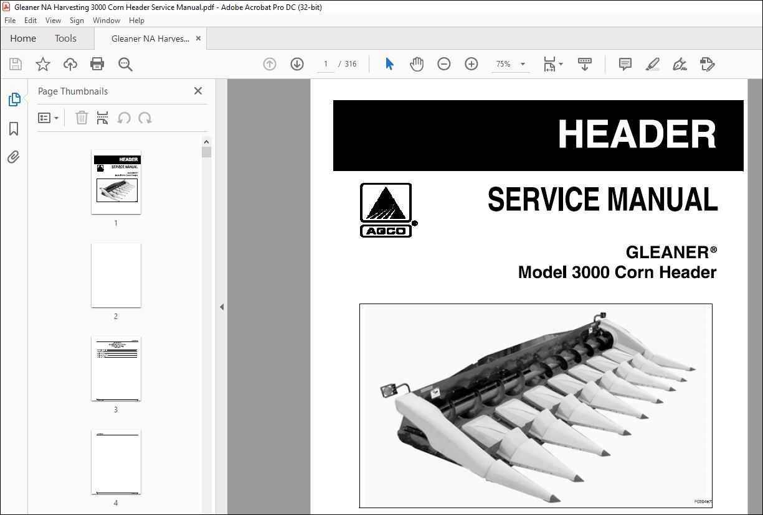Click the rightmost toolbar stamp/edit icon
This screenshot has width=763, height=515.
[707, 64]
